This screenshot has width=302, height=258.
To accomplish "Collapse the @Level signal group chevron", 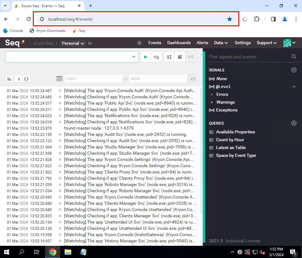I will 294,87.
